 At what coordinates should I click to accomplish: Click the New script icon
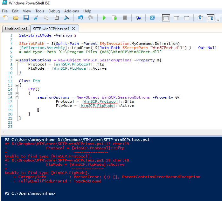[5, 18]
